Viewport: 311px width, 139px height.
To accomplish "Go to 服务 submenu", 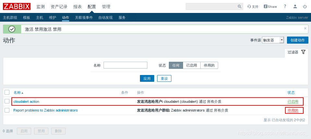I will (x=122, y=17).
